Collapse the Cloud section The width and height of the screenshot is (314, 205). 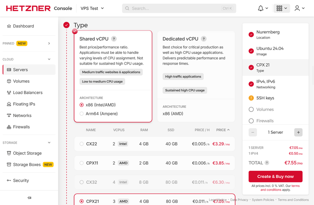tap(49, 59)
